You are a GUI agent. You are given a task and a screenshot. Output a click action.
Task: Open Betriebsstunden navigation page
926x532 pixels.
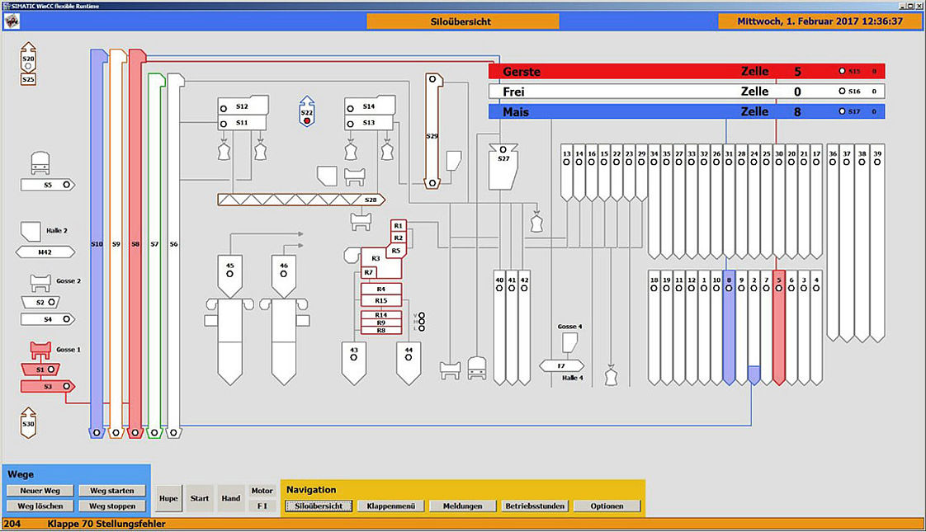point(535,506)
